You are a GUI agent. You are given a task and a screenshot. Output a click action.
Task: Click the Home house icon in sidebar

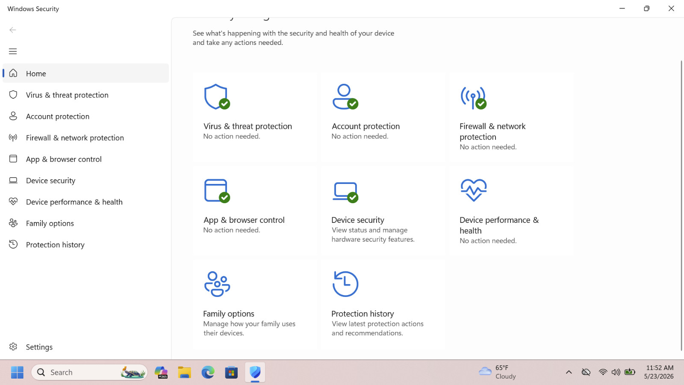coord(13,73)
